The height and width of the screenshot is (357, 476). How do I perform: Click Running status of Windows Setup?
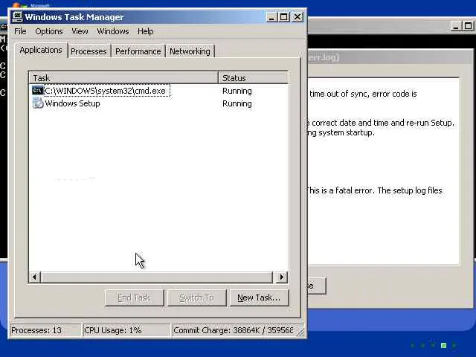[x=237, y=103]
